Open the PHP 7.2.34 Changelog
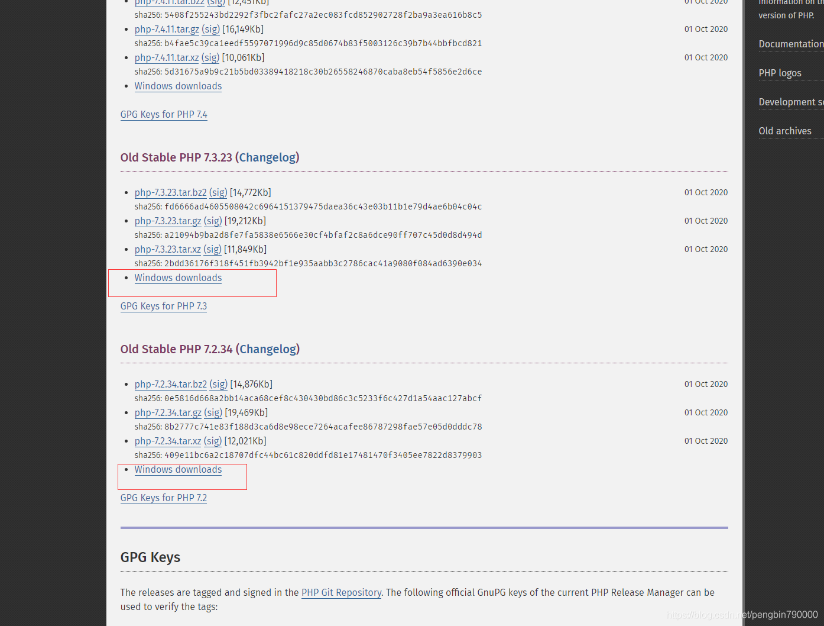Viewport: 824px width, 626px height. pos(268,349)
